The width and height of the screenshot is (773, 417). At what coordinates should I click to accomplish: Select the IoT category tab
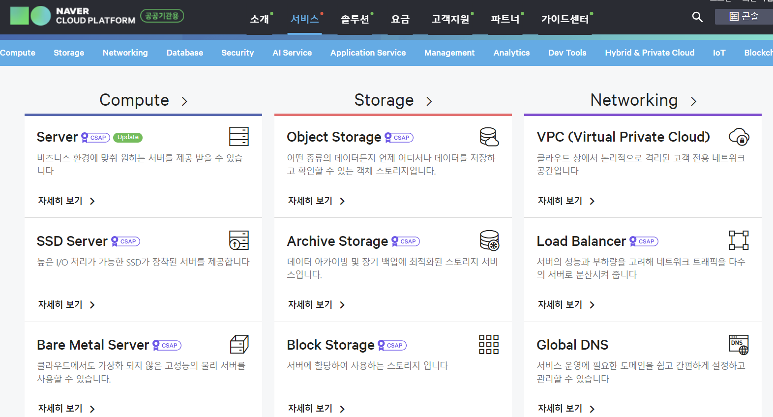pyautogui.click(x=719, y=53)
